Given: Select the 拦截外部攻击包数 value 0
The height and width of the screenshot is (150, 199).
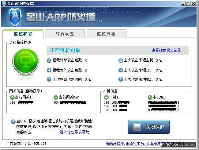Looking at the screenshot, I should [86, 60].
